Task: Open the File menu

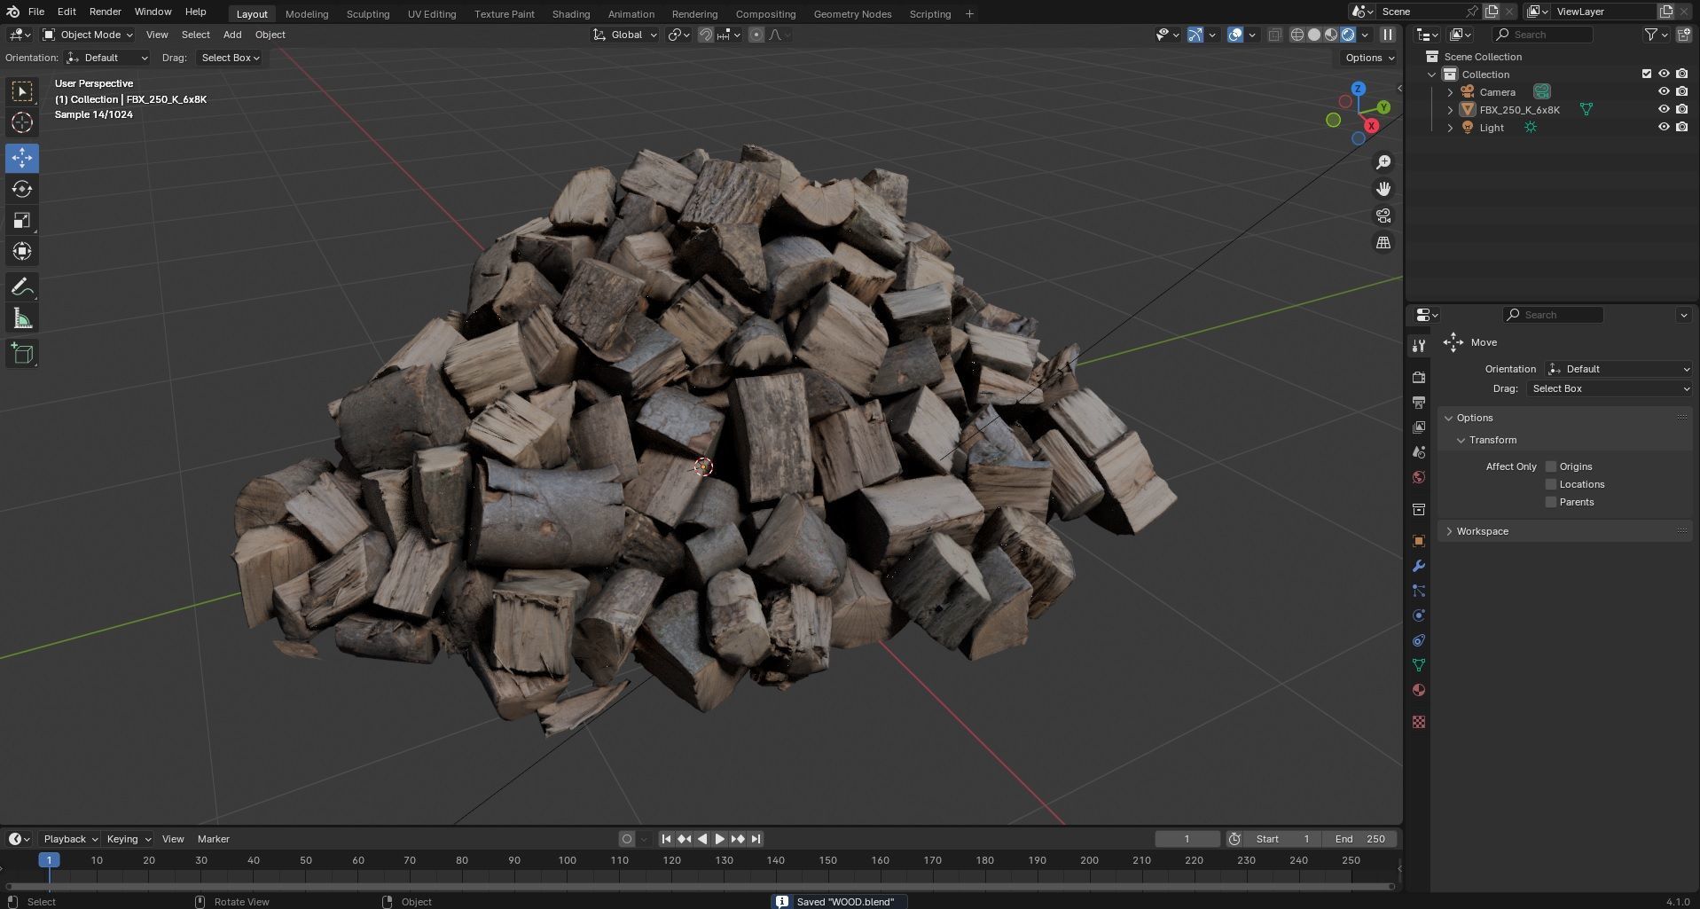Action: tap(36, 12)
